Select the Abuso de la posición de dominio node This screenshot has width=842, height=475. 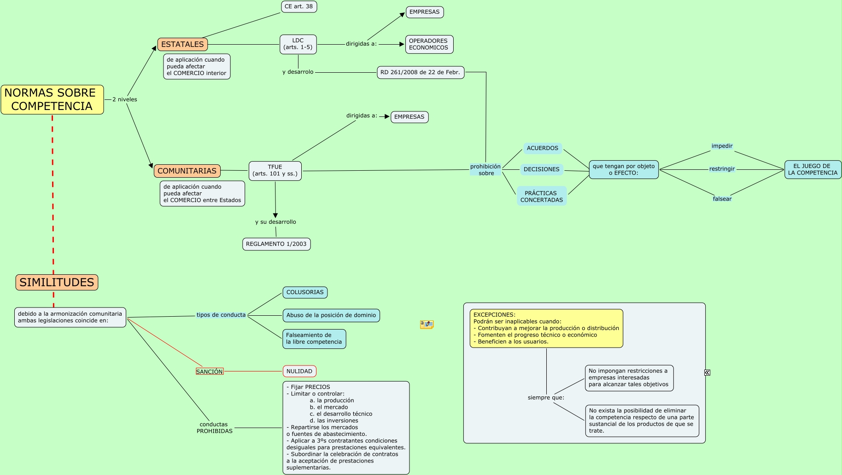click(331, 315)
